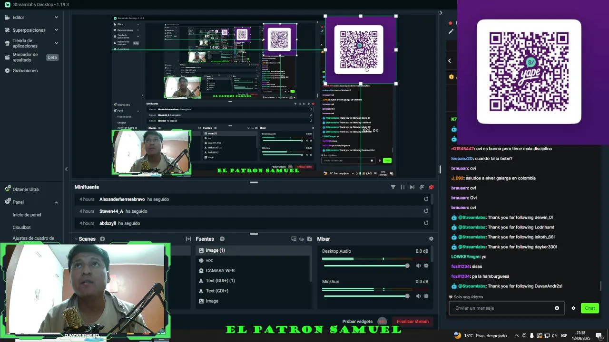Open chat settings gear
The width and height of the screenshot is (609, 342).
[573, 308]
